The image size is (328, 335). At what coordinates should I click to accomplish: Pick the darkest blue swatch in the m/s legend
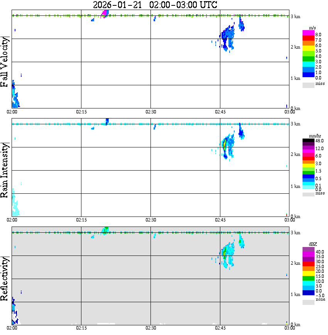pyautogui.click(x=308, y=74)
